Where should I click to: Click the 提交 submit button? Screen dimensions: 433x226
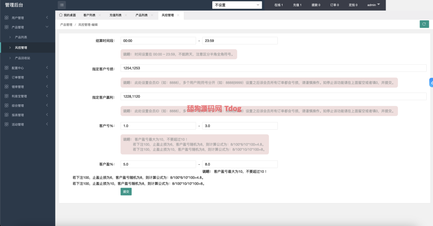point(126,192)
